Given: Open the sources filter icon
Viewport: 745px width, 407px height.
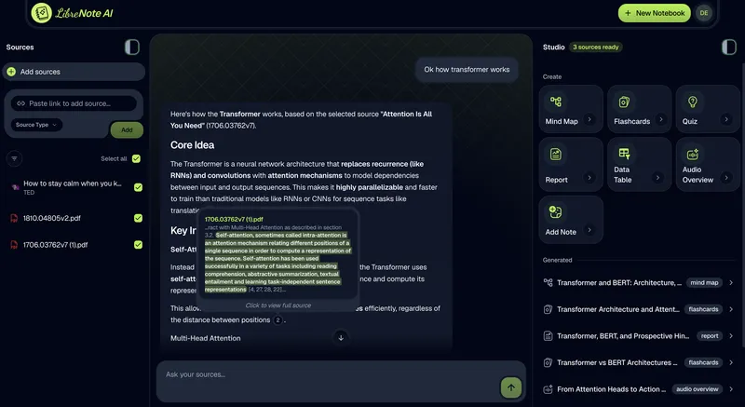Looking at the screenshot, I should (x=14, y=158).
